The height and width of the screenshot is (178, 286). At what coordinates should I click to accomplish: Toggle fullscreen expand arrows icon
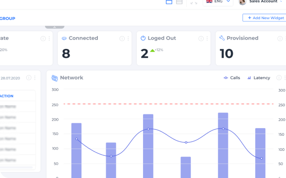point(193,3)
